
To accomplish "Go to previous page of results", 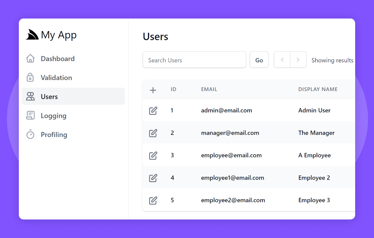I will (x=282, y=60).
